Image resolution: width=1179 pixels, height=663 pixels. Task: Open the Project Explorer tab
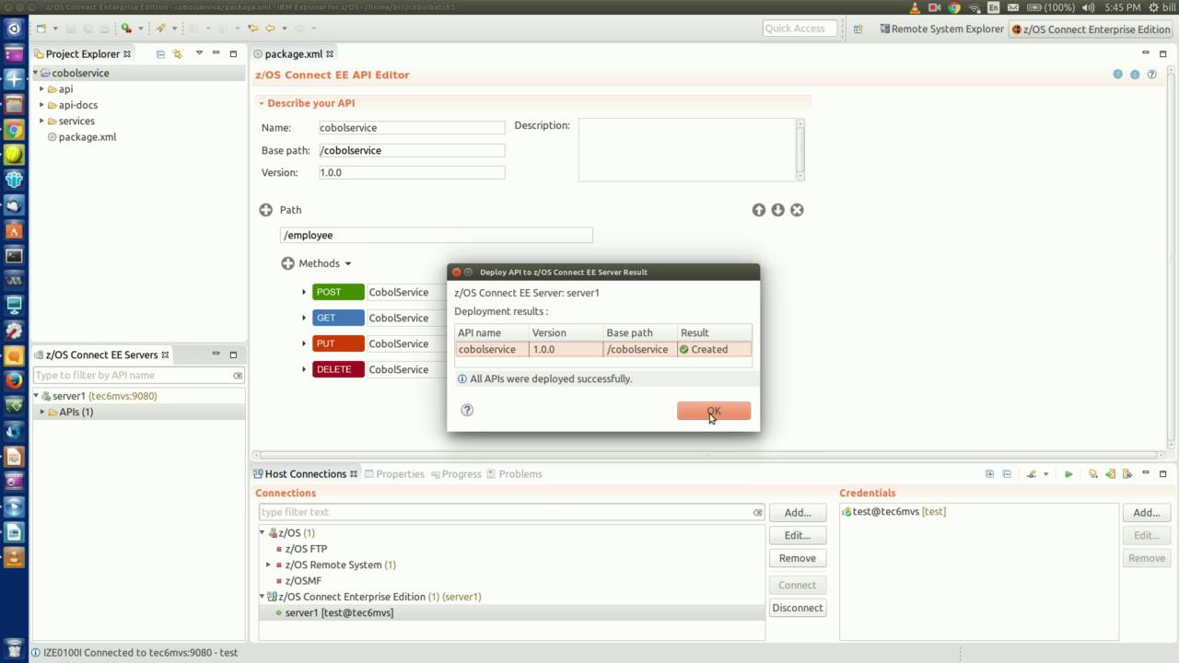click(x=83, y=54)
